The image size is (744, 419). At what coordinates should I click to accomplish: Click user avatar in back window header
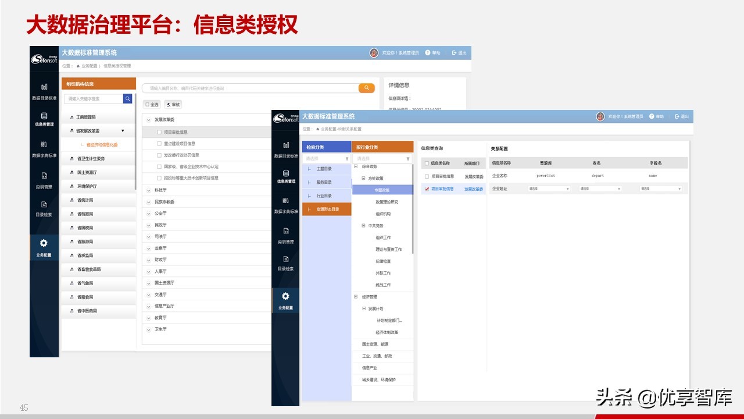click(374, 52)
